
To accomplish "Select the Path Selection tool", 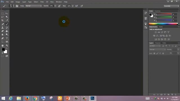I will [3, 42].
